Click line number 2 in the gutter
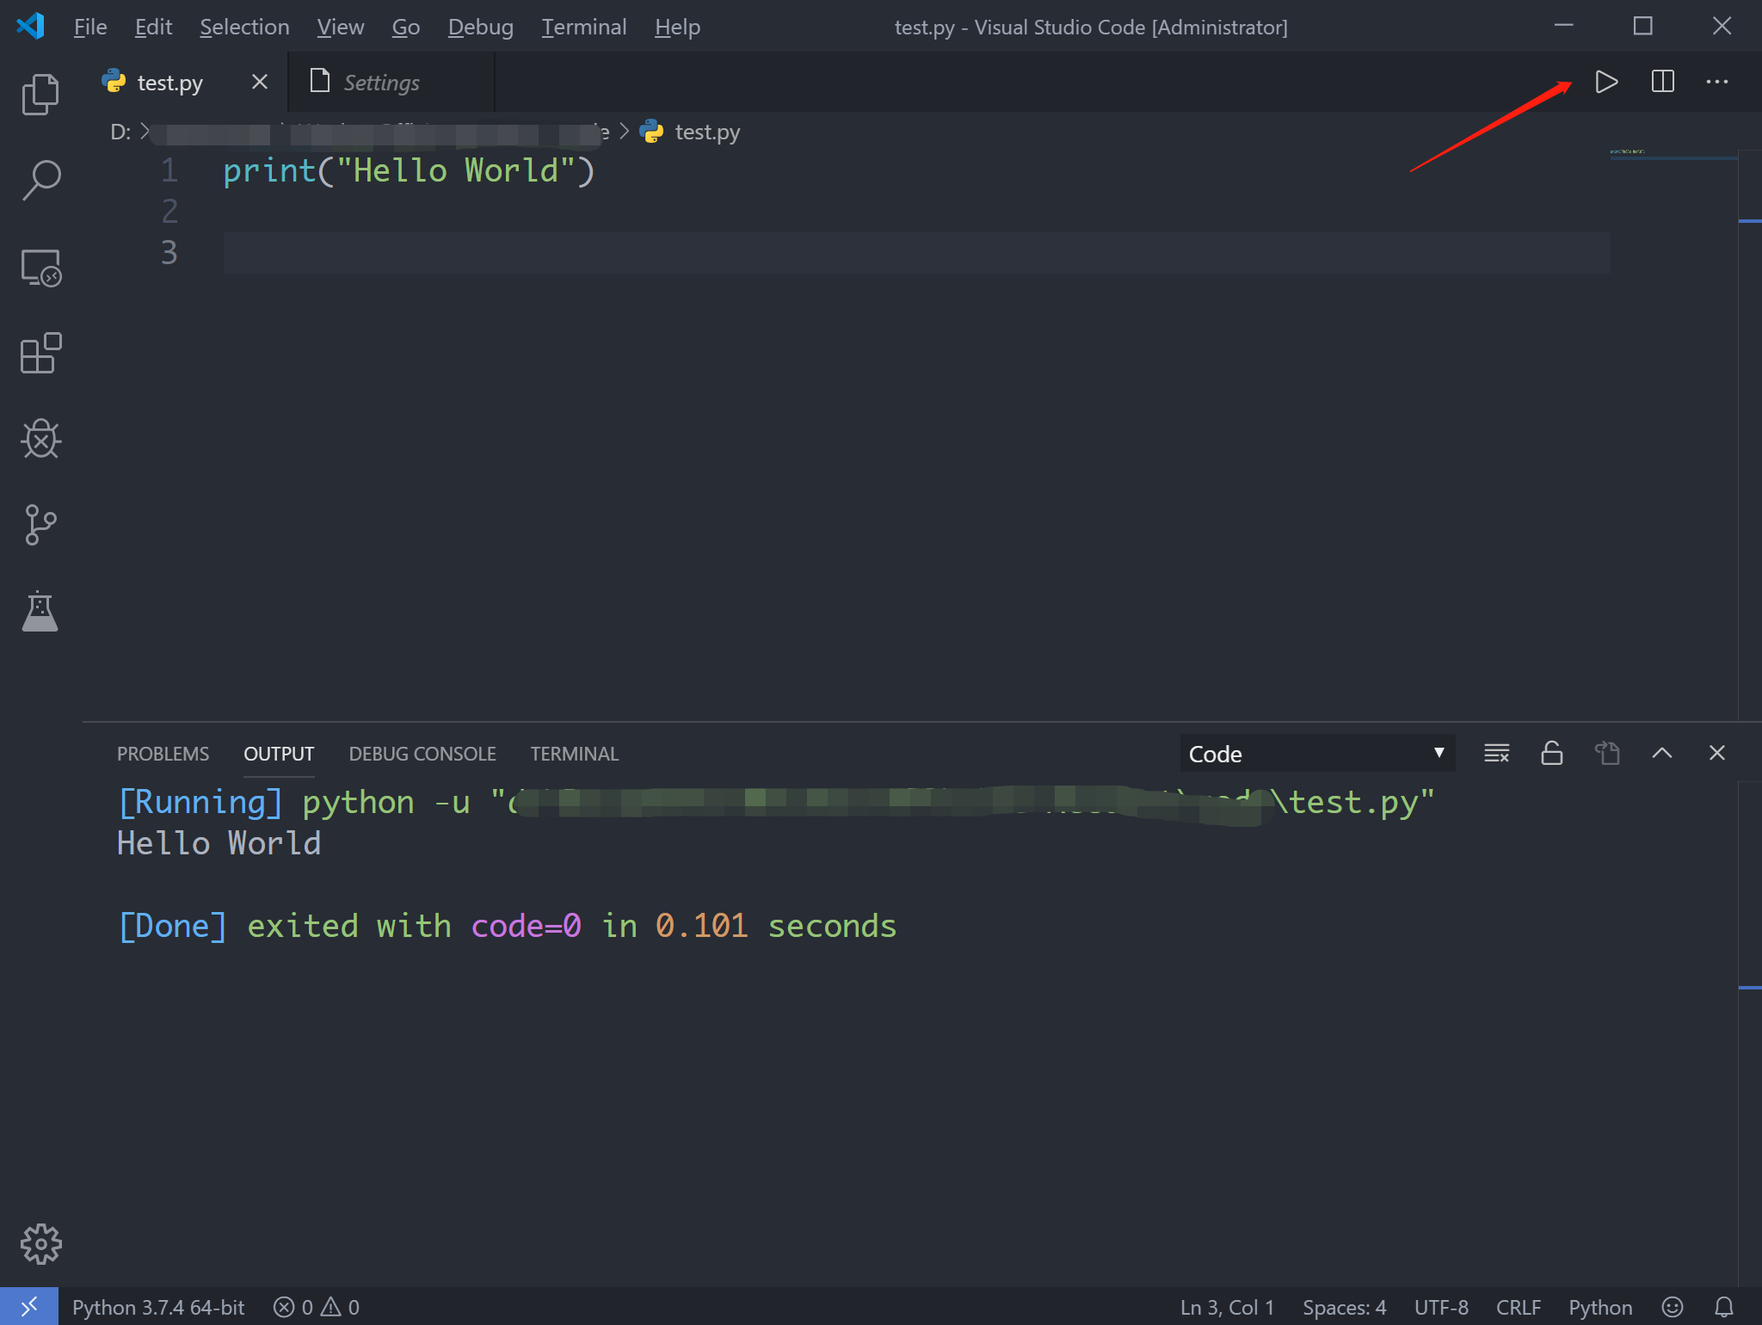The height and width of the screenshot is (1325, 1762). click(x=169, y=212)
